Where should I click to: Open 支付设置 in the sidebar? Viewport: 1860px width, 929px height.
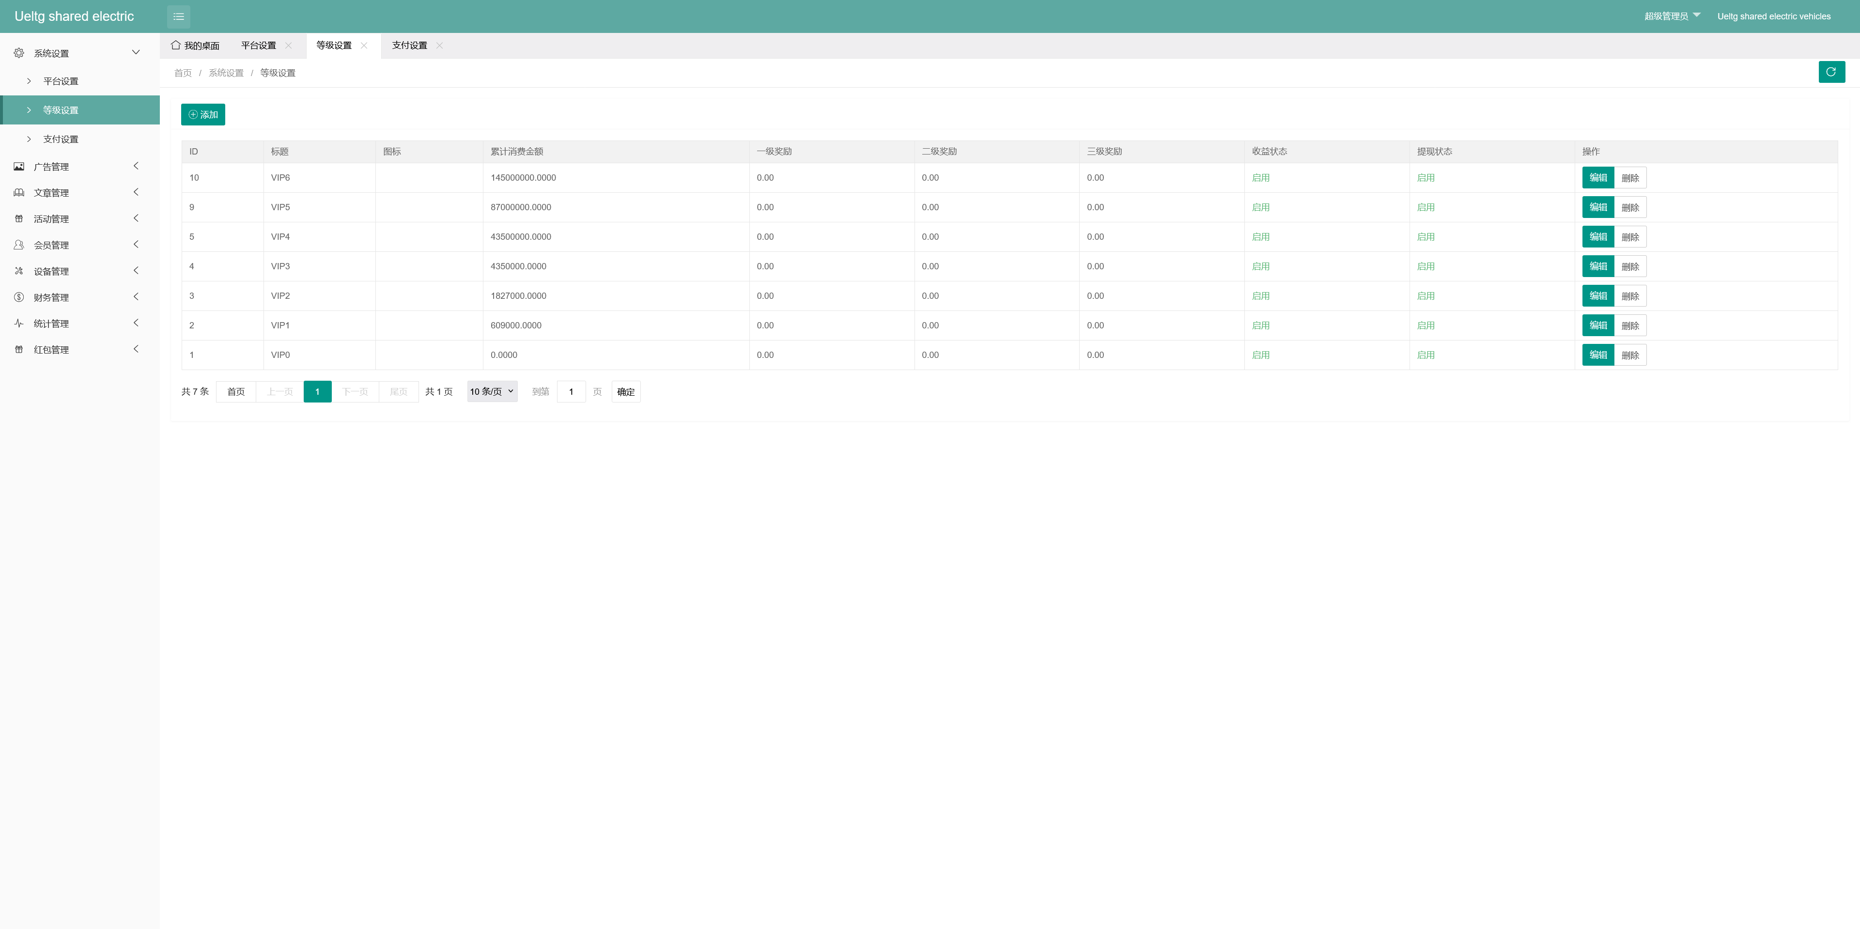pos(61,139)
